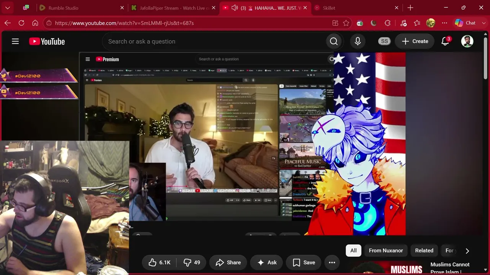Open the tab actions dropdown menu
Image resolution: width=490 pixels, height=275 pixels.
coord(8,8)
